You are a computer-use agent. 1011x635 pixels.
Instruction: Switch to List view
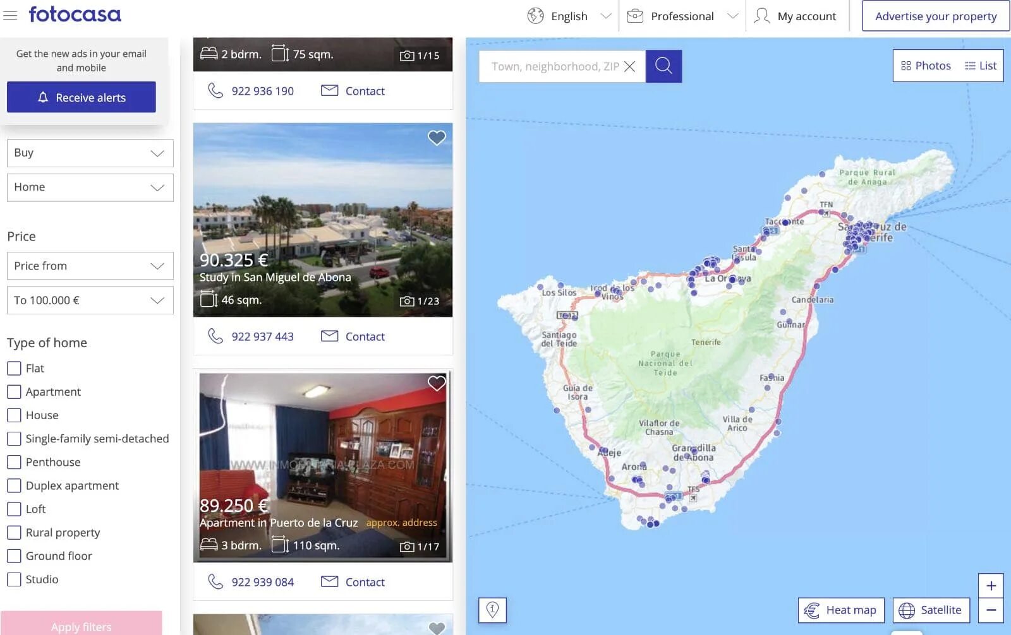tap(981, 66)
